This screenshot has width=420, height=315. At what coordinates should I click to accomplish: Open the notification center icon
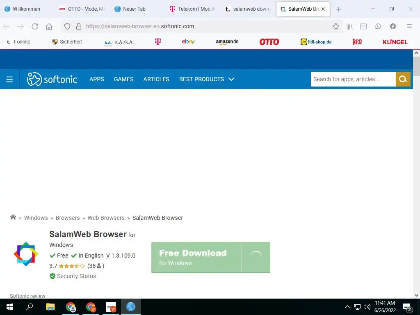coord(407,307)
